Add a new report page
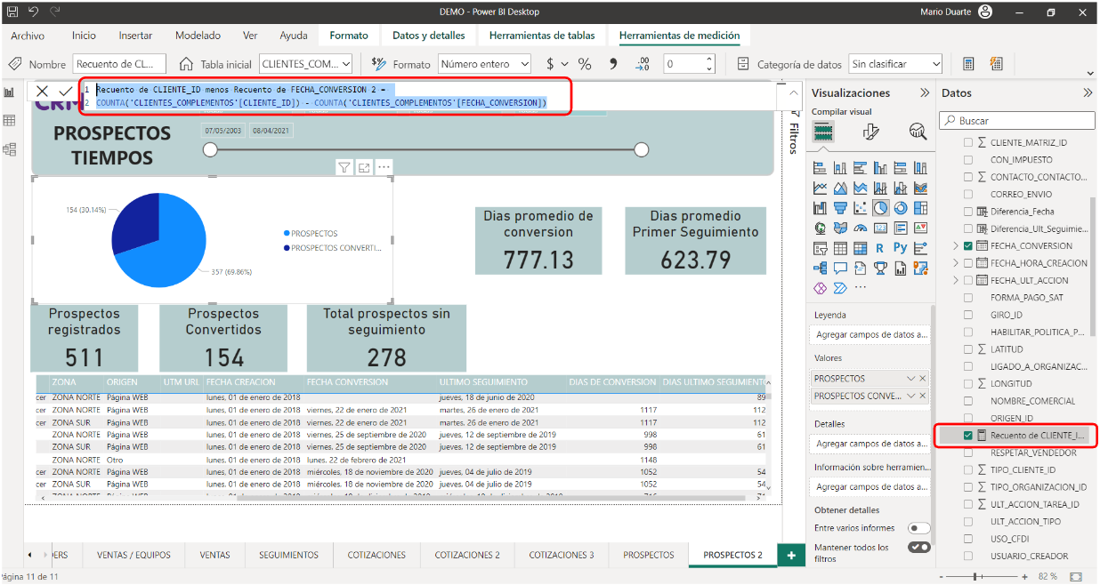Viewport: 1100px width, 585px height. pyautogui.click(x=790, y=555)
